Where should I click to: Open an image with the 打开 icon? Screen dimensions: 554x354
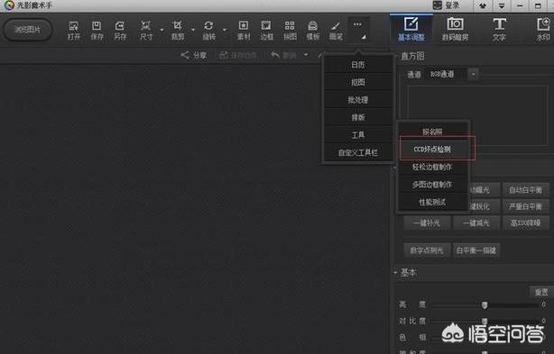(73, 31)
